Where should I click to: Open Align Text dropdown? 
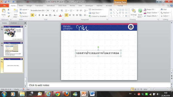coord(94,13)
